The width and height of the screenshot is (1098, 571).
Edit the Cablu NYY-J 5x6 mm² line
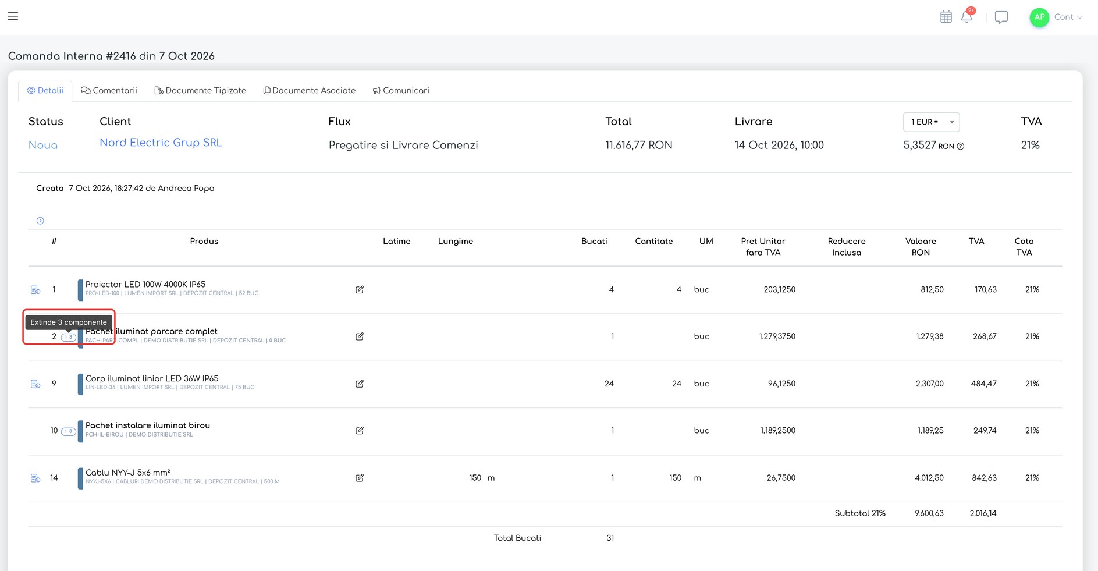pyautogui.click(x=360, y=478)
